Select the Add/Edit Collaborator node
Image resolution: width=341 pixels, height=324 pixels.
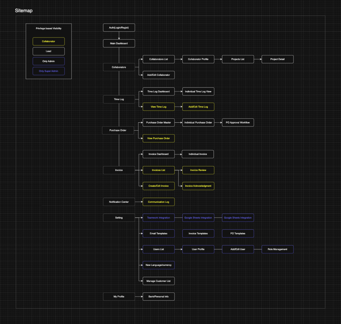[159, 75]
